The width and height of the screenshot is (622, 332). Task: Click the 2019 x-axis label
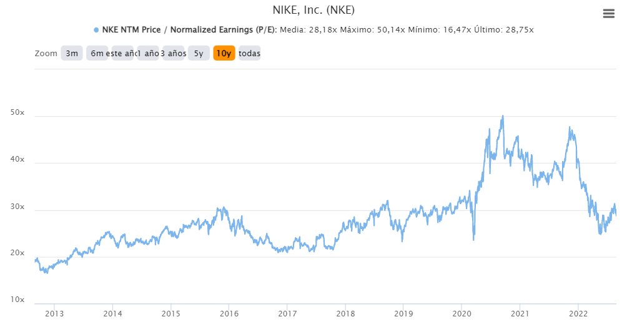403,314
